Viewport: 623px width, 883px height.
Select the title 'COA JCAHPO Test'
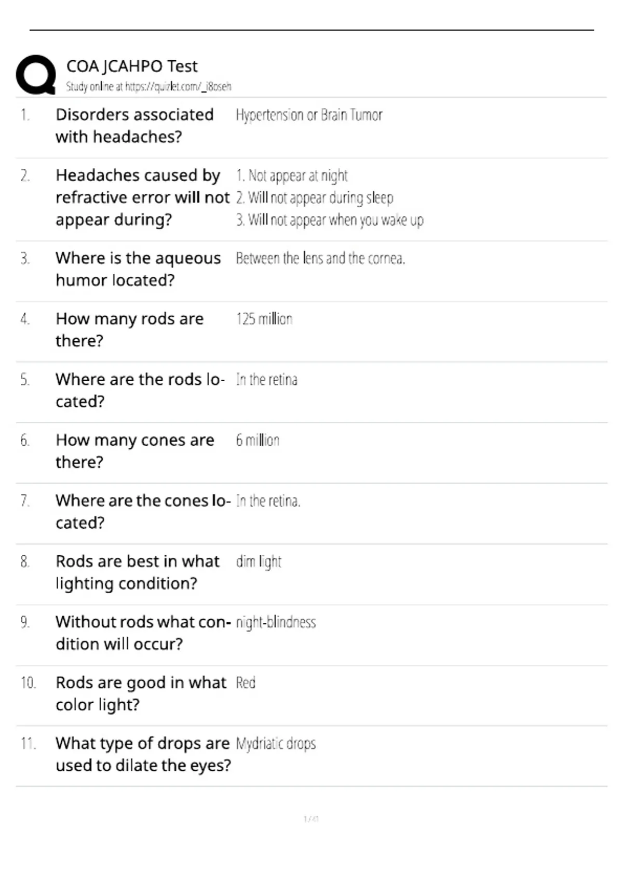click(x=132, y=66)
